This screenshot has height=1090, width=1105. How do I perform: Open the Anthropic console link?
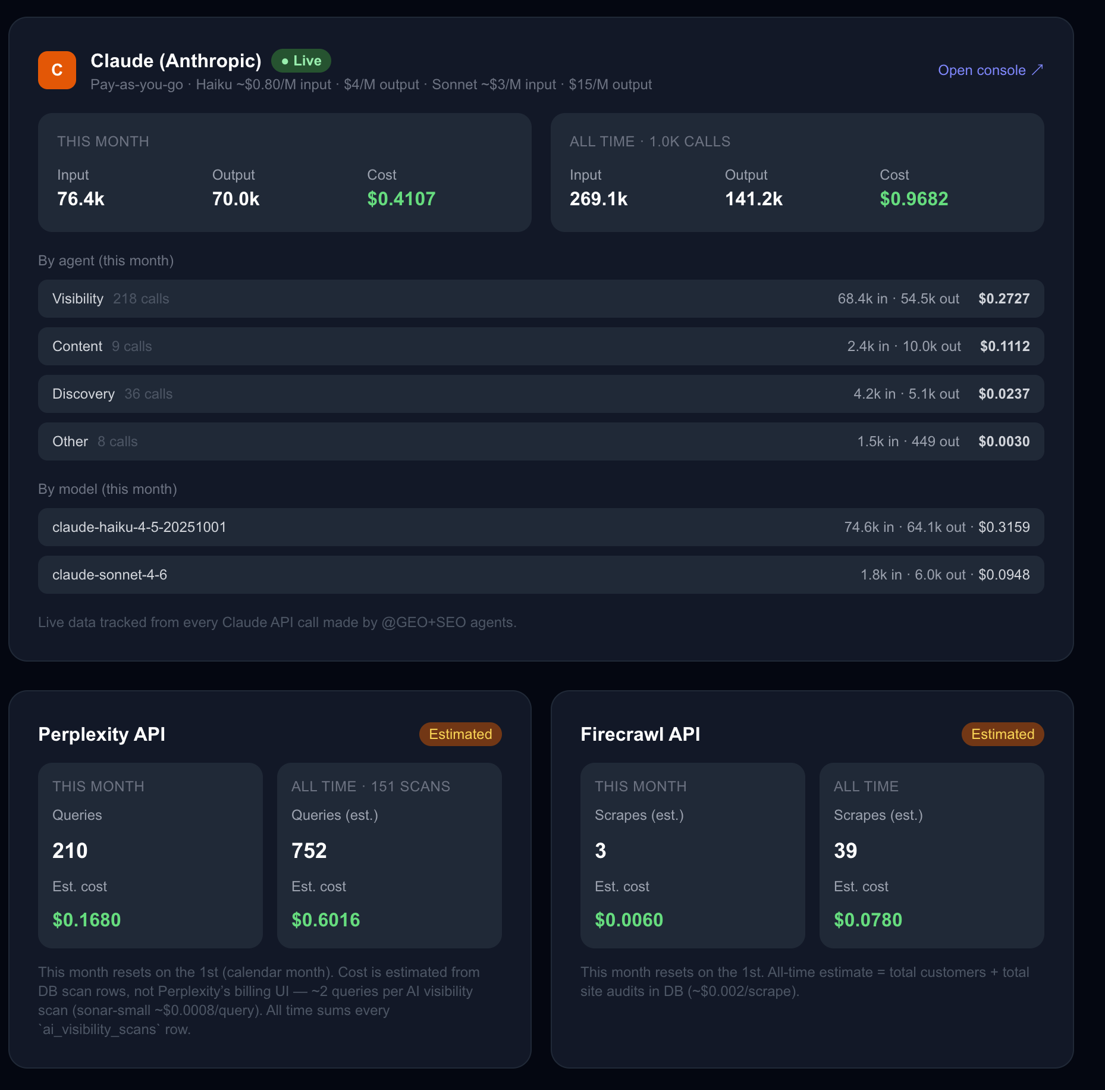[x=991, y=70]
